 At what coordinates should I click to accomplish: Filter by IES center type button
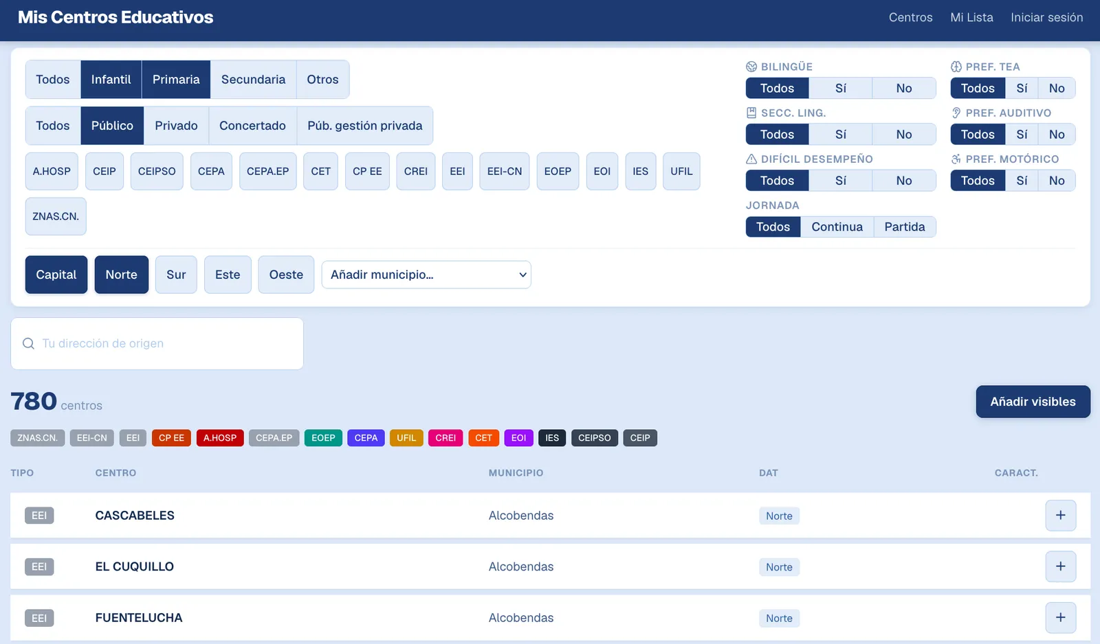pos(641,172)
